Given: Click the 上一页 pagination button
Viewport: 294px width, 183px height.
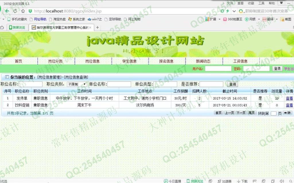Looking at the screenshot, I should 229,113.
